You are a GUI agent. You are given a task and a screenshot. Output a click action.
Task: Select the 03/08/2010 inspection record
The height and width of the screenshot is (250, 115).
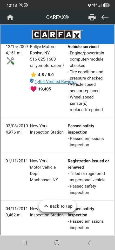coord(58,135)
